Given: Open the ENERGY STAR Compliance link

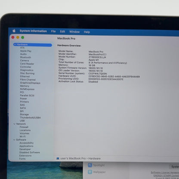Looking at the screenshot, I should tap(166, 176).
